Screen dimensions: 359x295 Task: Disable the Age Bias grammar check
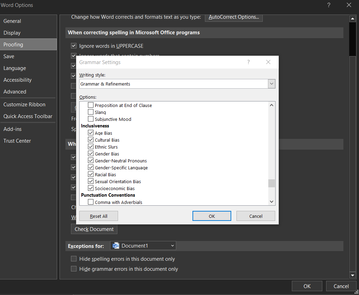click(91, 133)
